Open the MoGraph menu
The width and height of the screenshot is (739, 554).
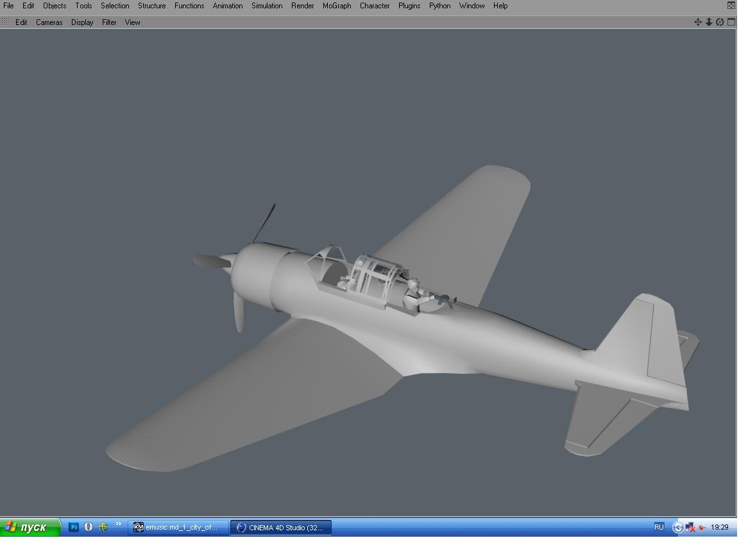(x=337, y=6)
